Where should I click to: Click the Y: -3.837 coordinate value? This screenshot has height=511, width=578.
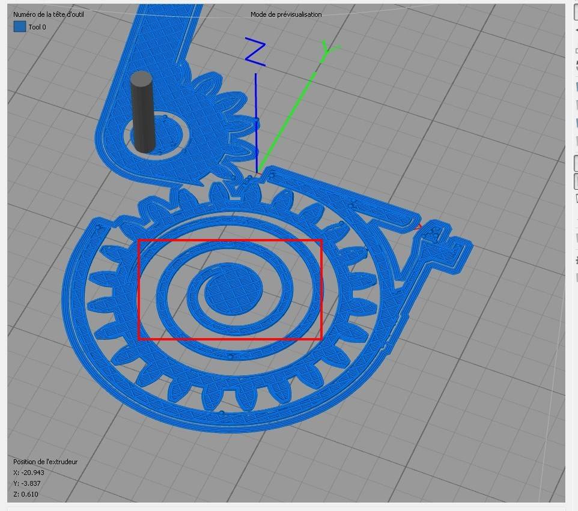27,483
